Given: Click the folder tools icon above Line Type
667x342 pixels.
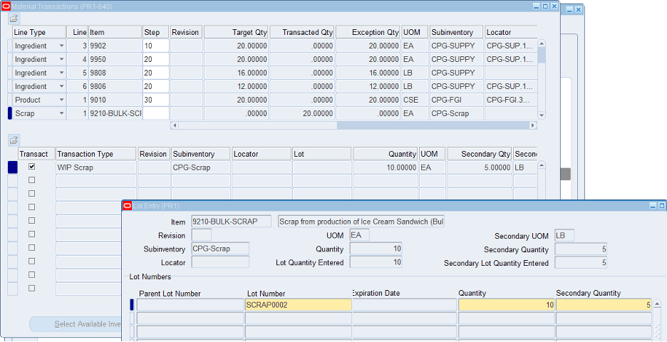Looking at the screenshot, I should point(14,19).
